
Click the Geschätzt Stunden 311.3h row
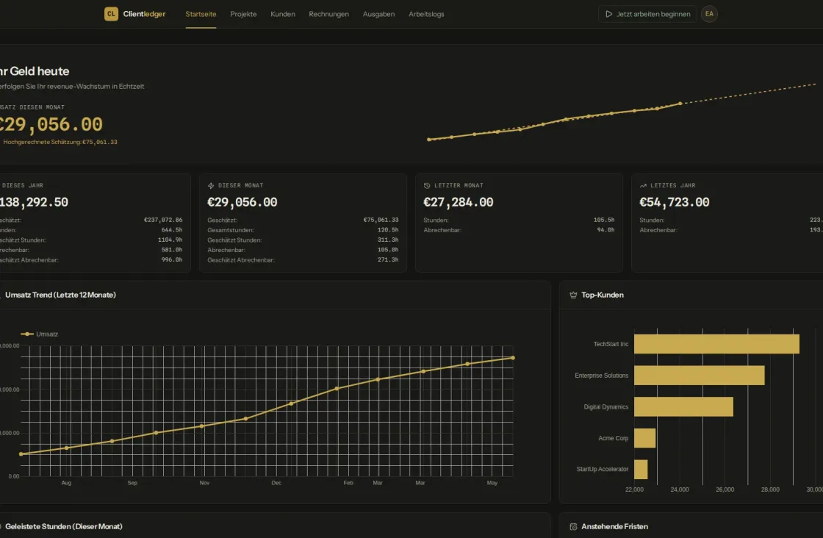click(303, 240)
